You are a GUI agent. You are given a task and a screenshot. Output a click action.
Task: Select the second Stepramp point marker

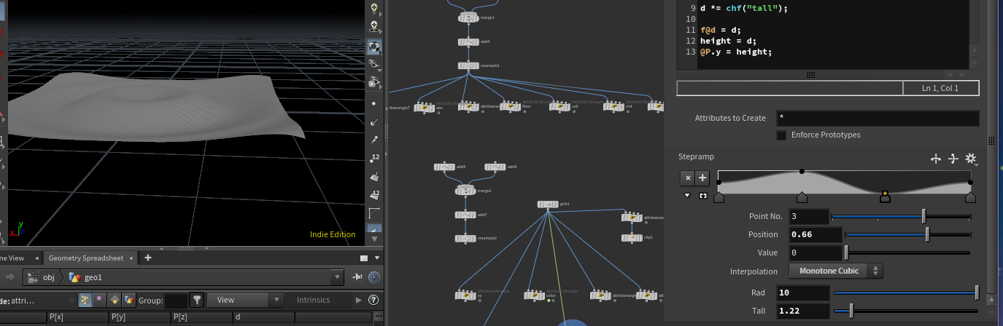[802, 197]
